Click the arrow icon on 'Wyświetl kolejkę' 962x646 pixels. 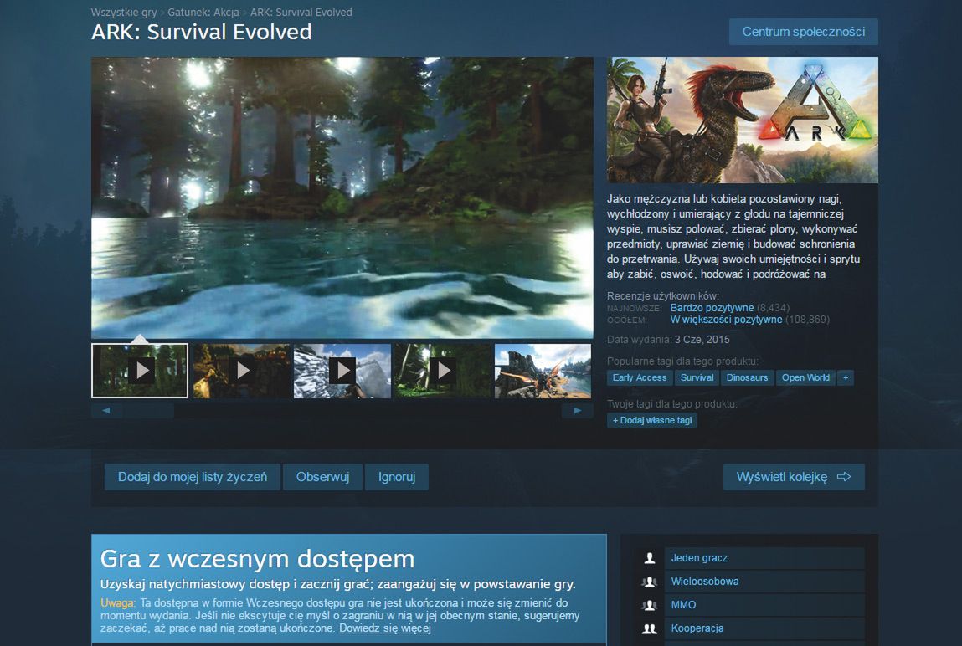tap(844, 477)
